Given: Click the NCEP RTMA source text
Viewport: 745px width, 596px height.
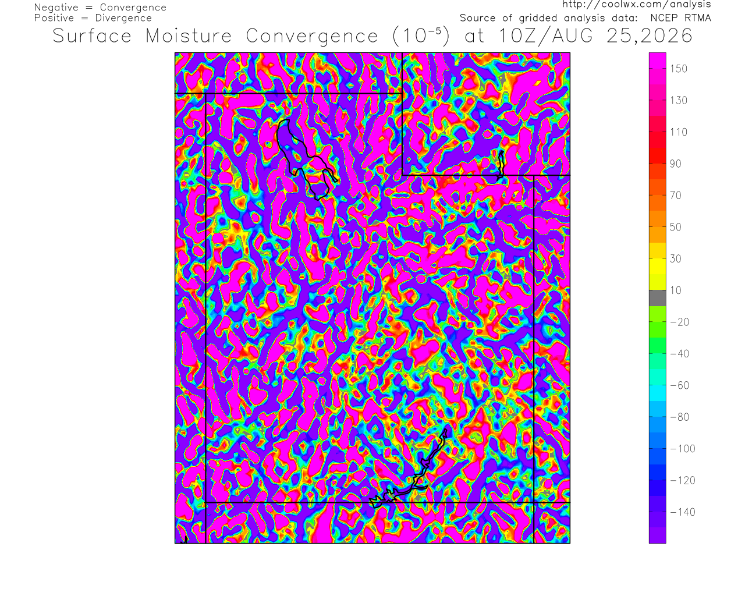Looking at the screenshot, I should pos(681,18).
